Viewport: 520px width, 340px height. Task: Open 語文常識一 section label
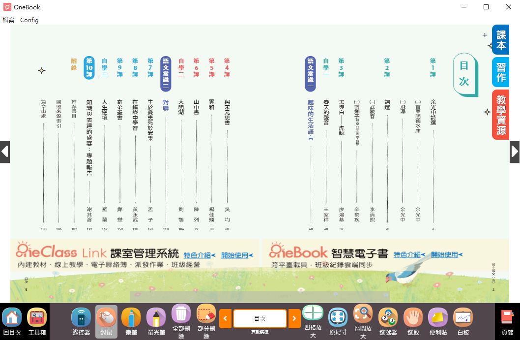click(311, 74)
